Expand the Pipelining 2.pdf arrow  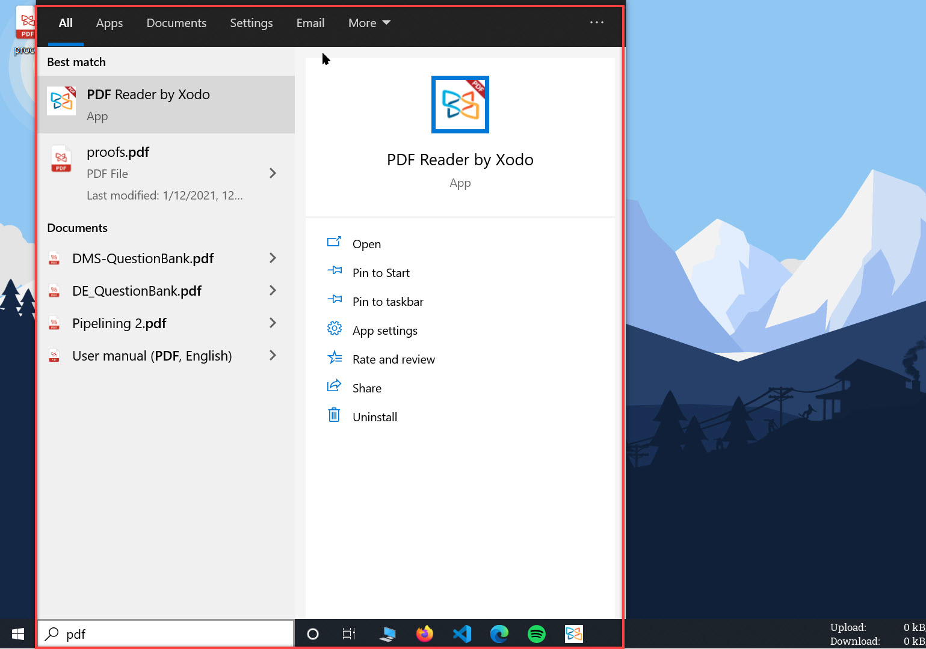coord(273,323)
